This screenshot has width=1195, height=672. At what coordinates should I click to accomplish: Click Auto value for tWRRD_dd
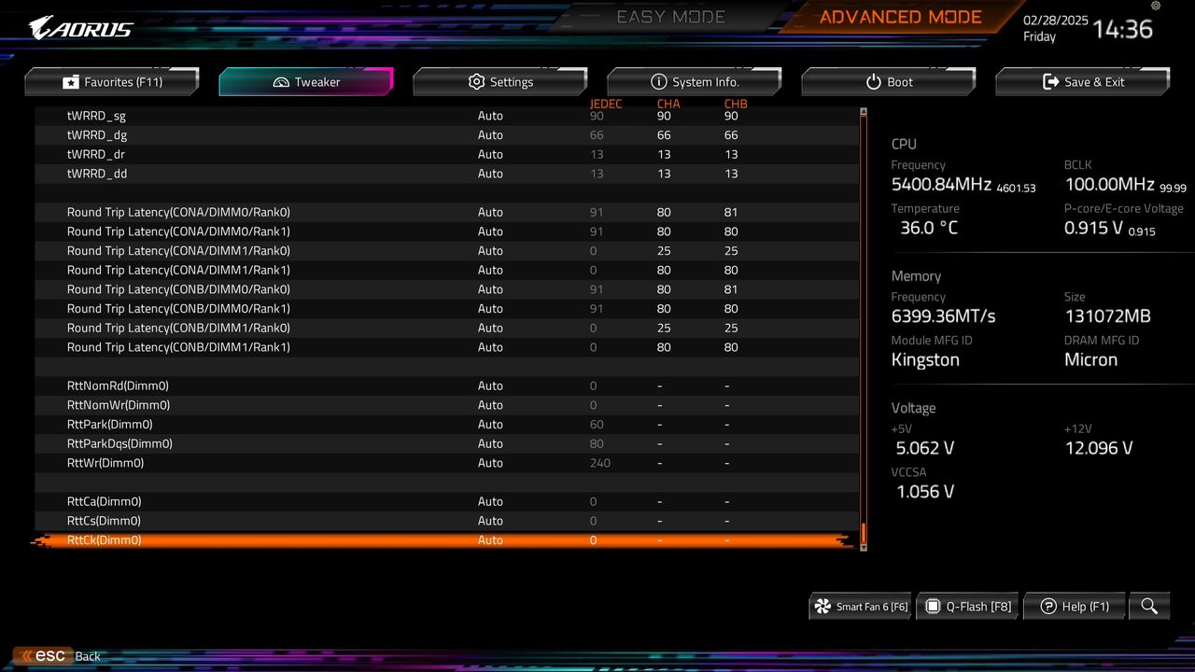point(490,174)
